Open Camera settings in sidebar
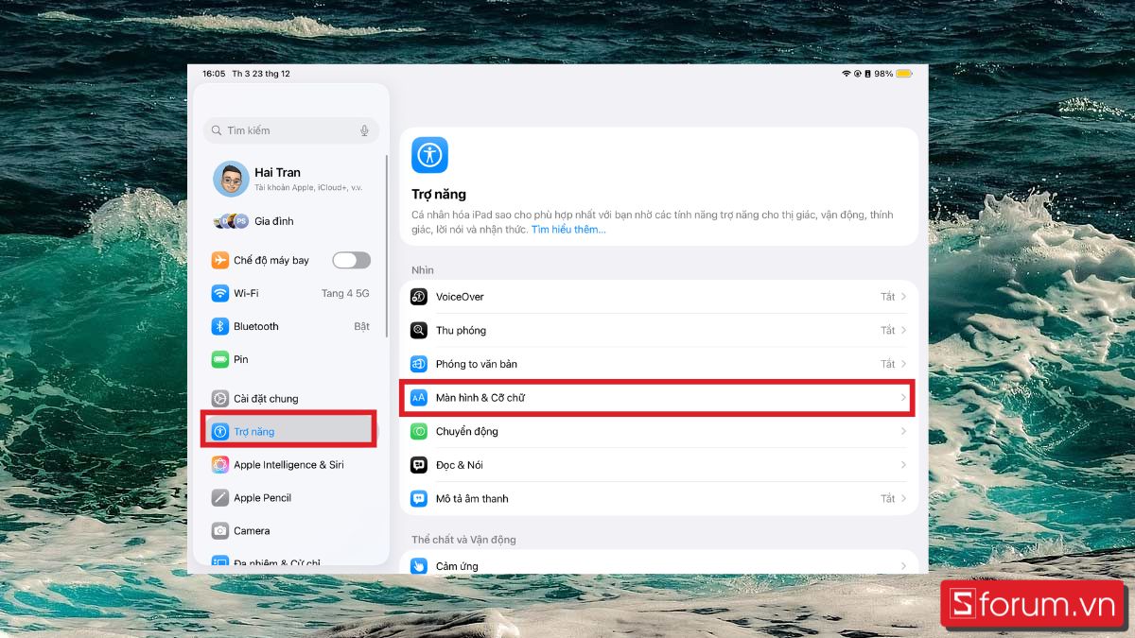This screenshot has width=1135, height=638. point(291,531)
